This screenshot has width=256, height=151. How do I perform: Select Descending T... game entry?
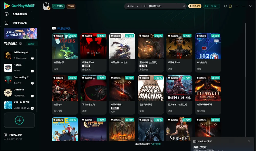tap(19, 80)
